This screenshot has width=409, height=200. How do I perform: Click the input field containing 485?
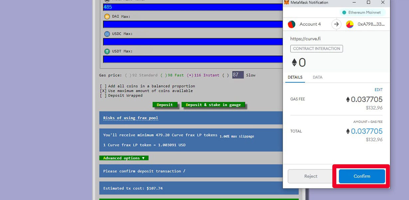tap(193, 7)
